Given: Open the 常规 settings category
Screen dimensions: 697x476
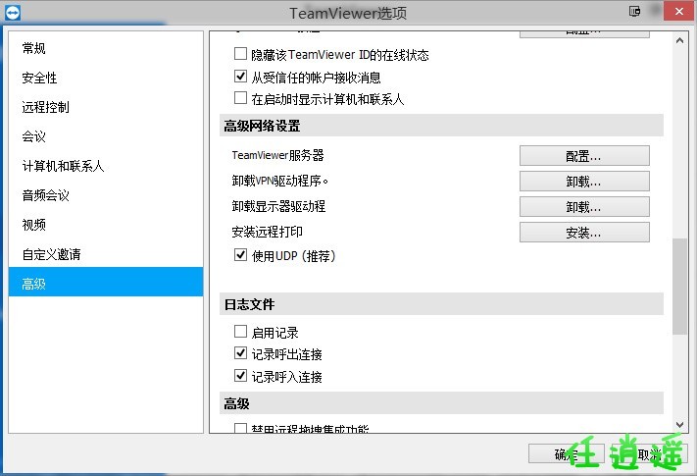Looking at the screenshot, I should [106, 48].
